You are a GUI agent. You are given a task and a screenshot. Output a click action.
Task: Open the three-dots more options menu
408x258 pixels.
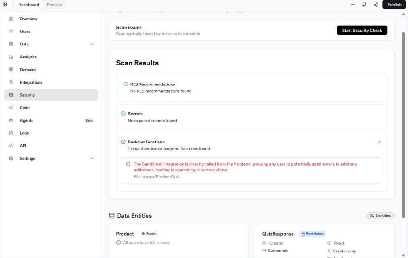352,5
